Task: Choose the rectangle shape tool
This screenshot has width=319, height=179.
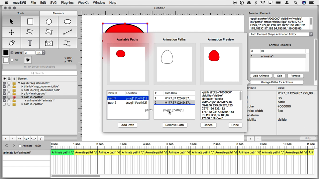Action: [x=30, y=22]
